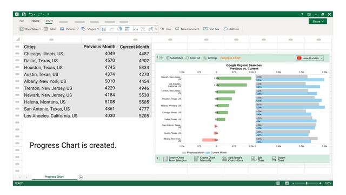Select the cell with value 5530
This screenshot has height=195, width=346.
pos(135,95)
